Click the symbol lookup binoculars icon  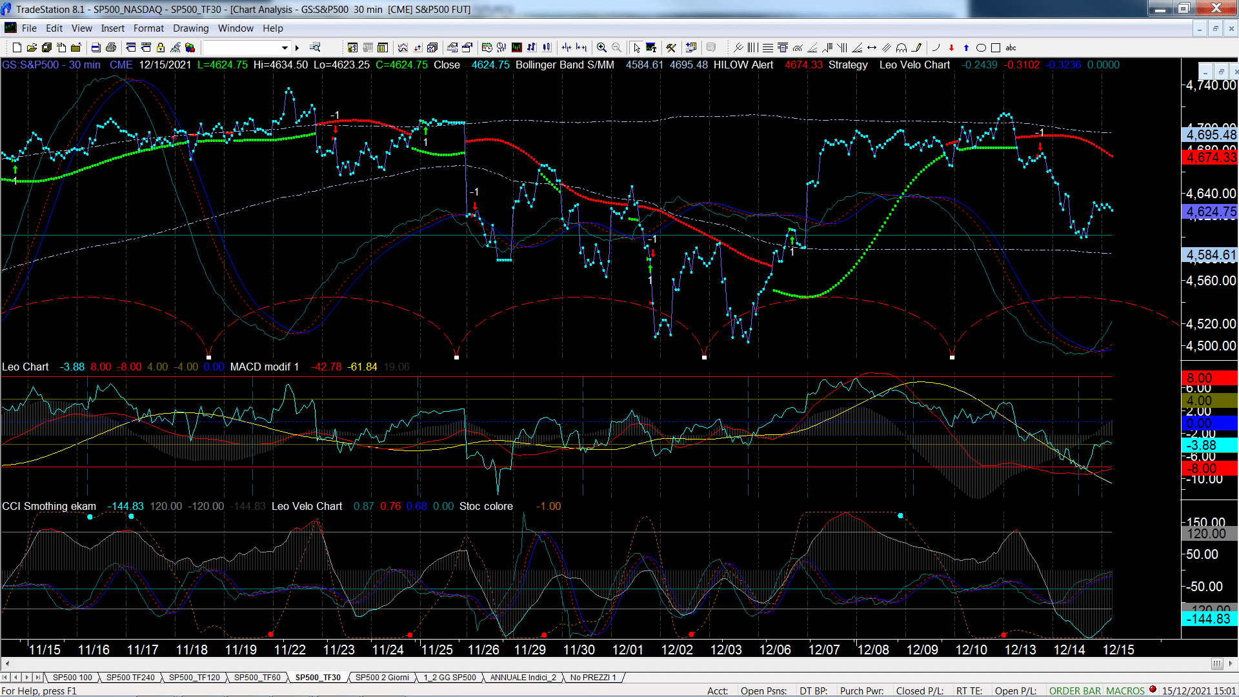coord(314,47)
